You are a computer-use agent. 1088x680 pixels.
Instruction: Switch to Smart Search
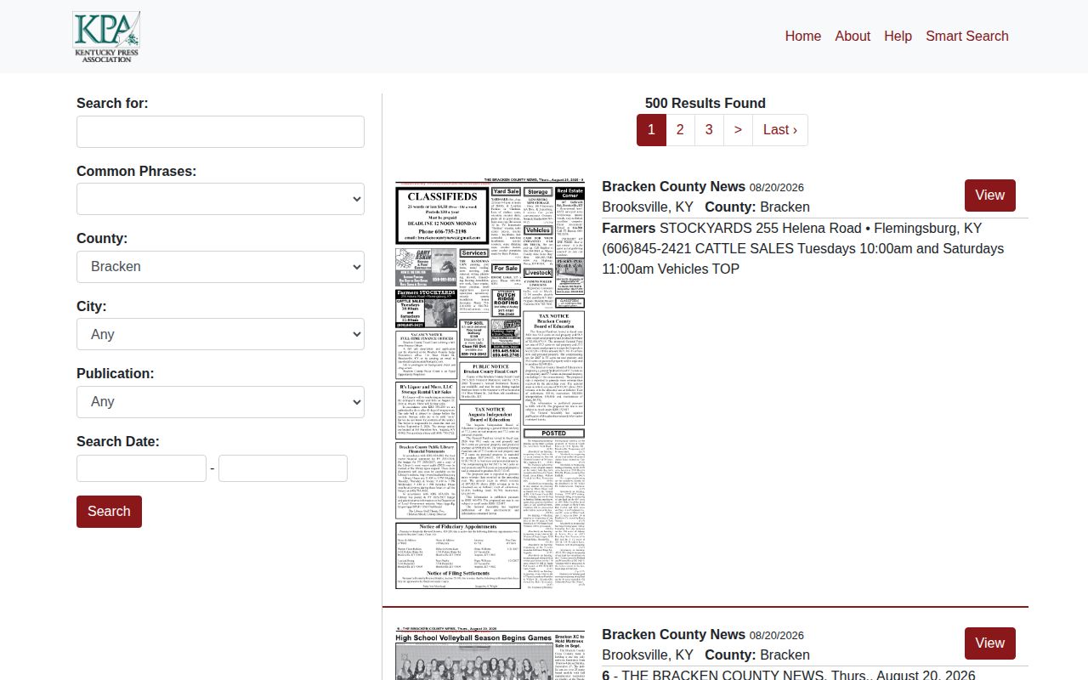(967, 36)
